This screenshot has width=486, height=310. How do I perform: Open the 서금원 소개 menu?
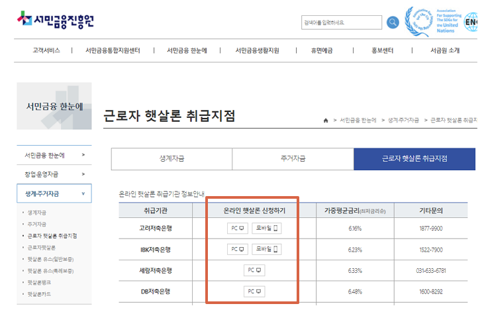pyautogui.click(x=445, y=50)
